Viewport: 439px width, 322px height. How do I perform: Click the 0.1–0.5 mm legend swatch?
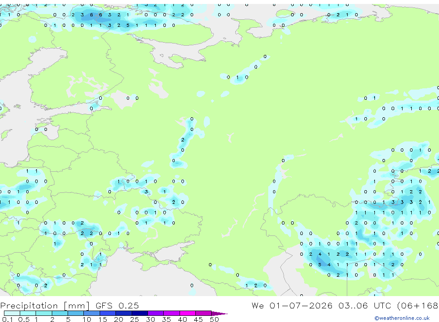12,313
